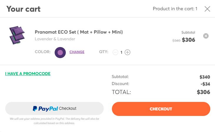Click the crossed-out $340 original price
Screen dimensions: 215x132
pyautogui.click(x=176, y=41)
